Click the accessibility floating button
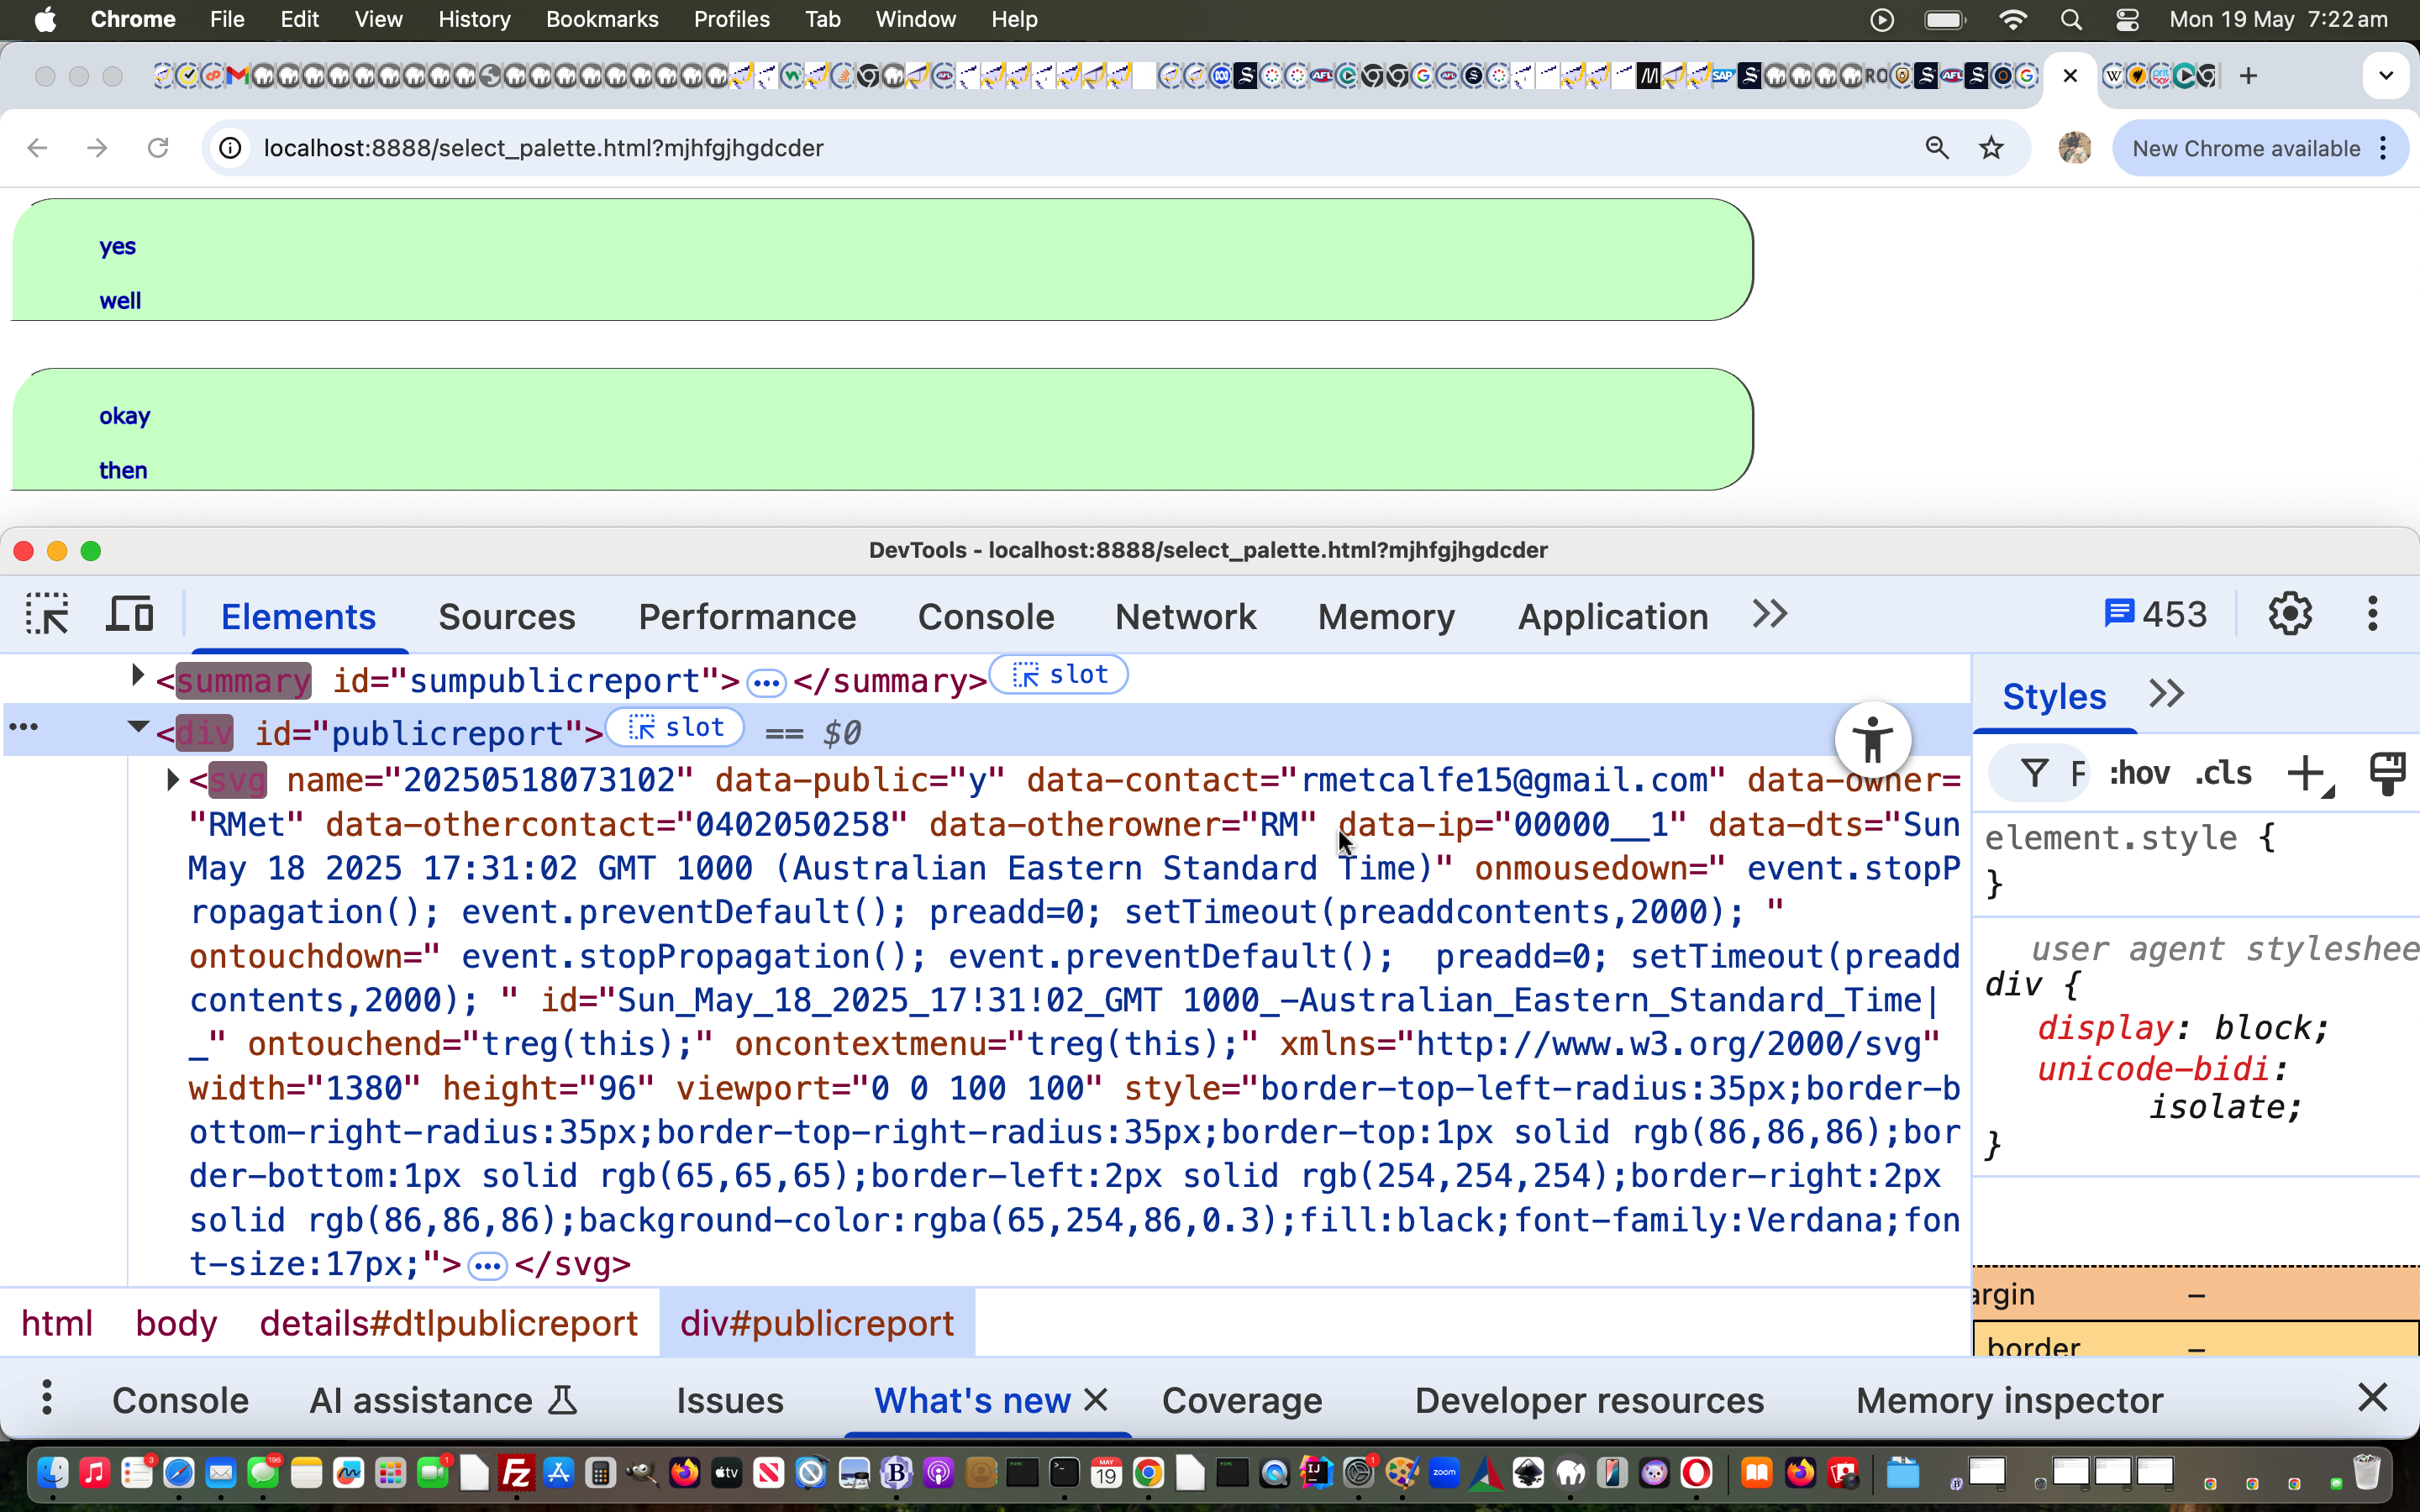Screen dimensions: 2420x1512 (x=1872, y=740)
